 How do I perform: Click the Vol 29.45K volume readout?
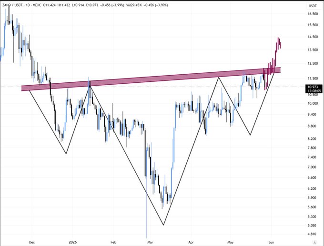(x=134, y=5)
